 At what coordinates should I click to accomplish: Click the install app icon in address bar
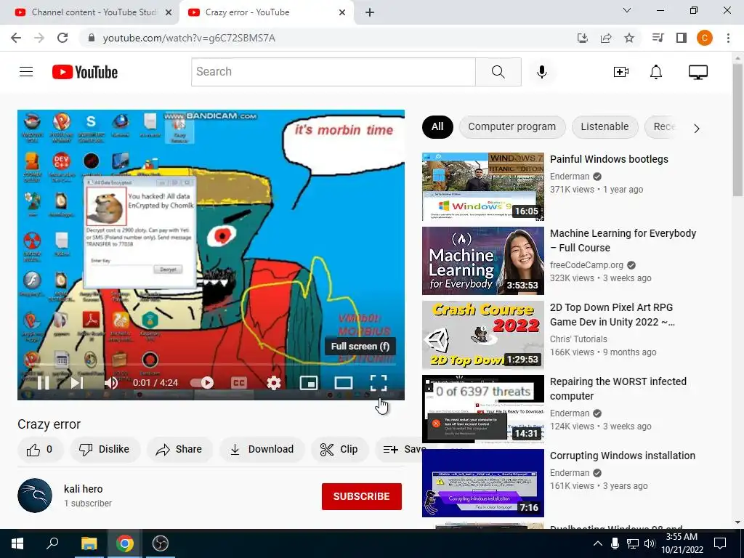click(x=582, y=38)
